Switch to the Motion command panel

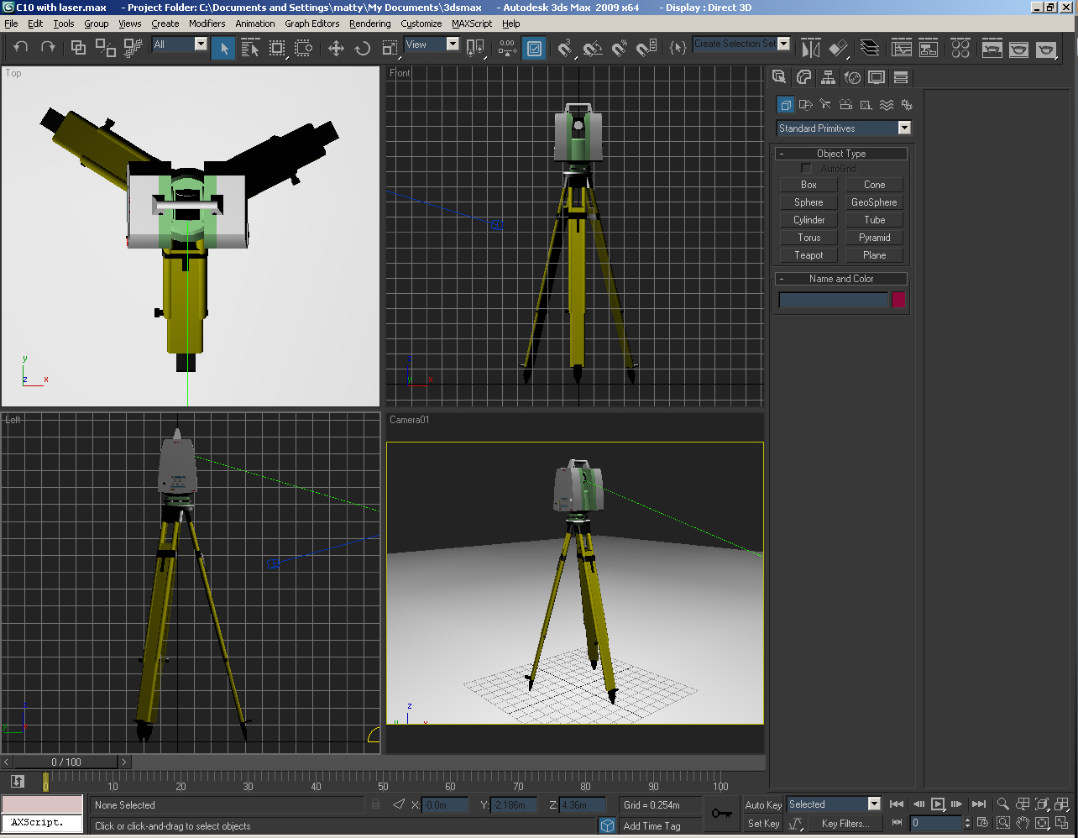pyautogui.click(x=852, y=77)
